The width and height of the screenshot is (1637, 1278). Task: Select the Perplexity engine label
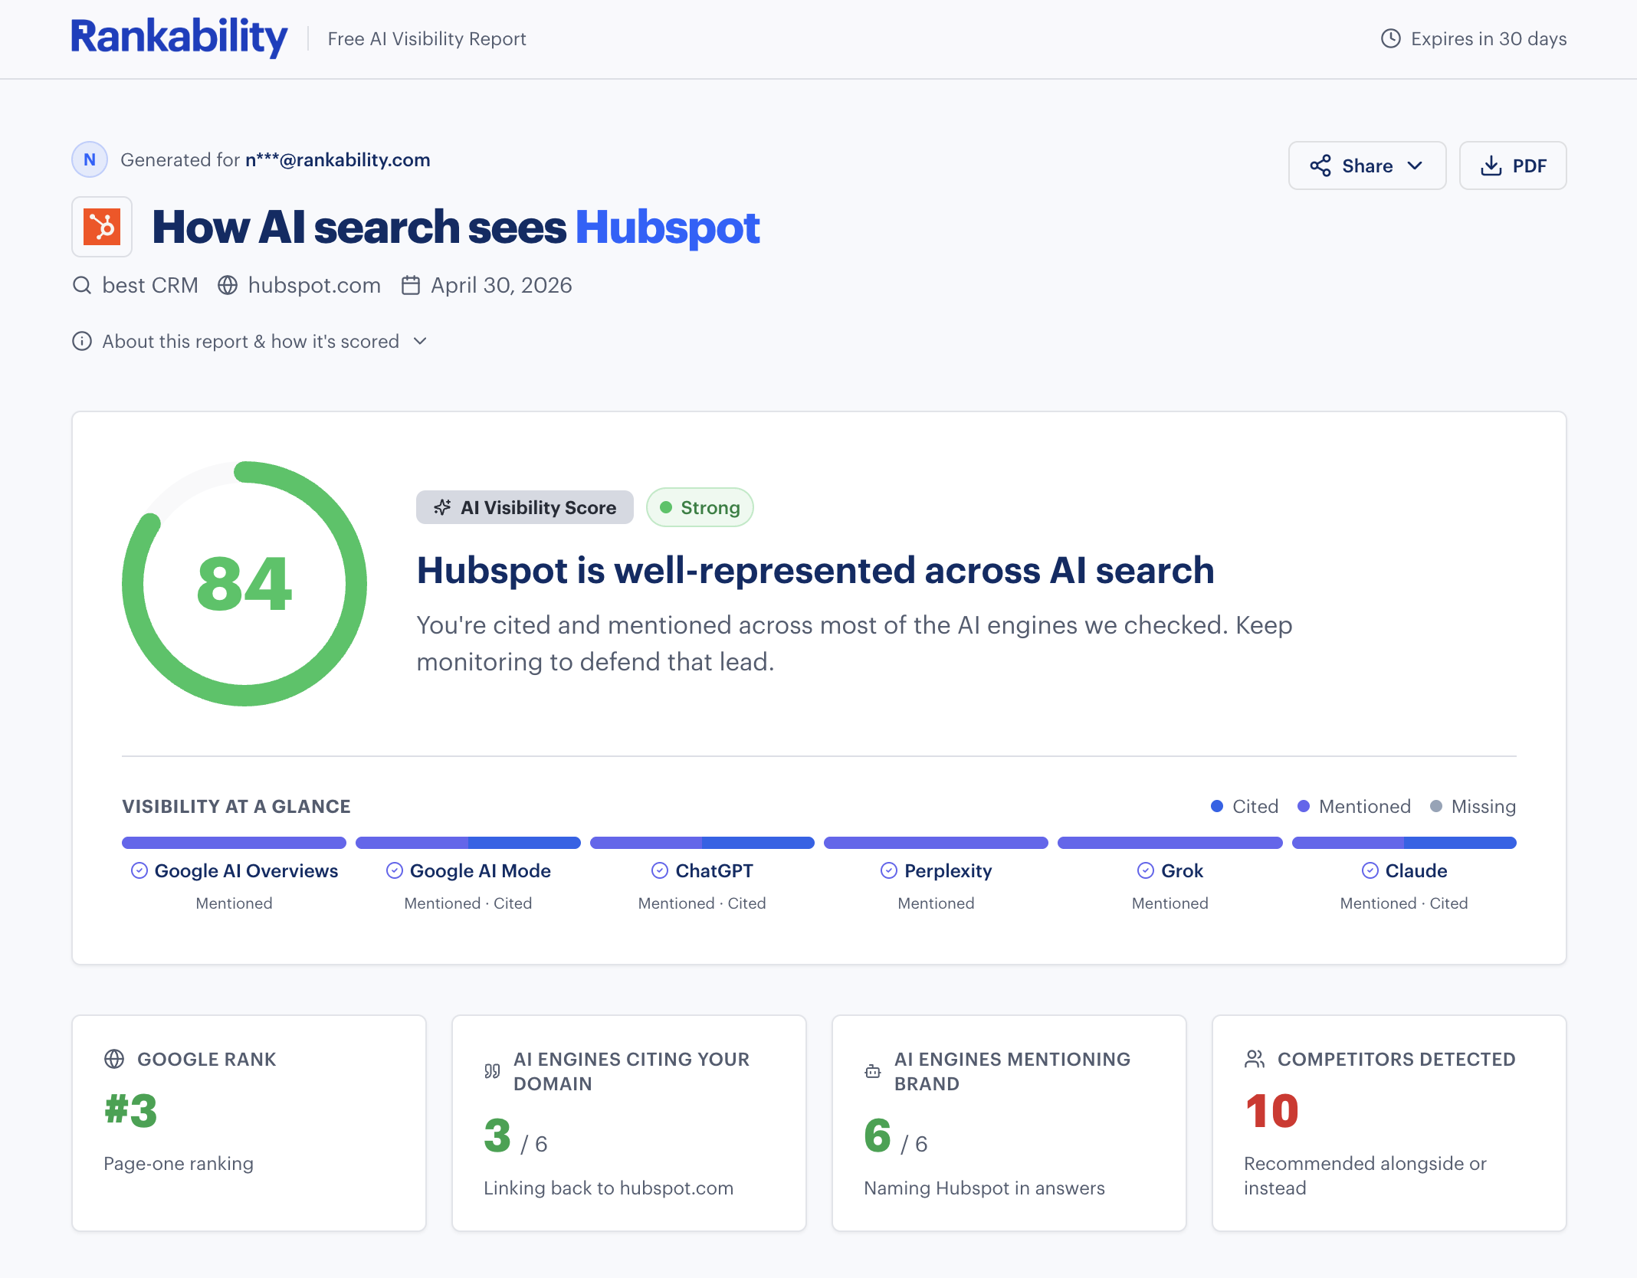948,870
